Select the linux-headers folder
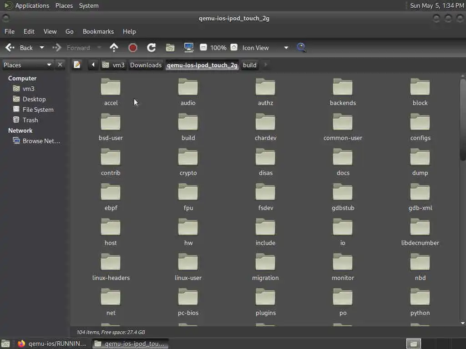 [111, 267]
